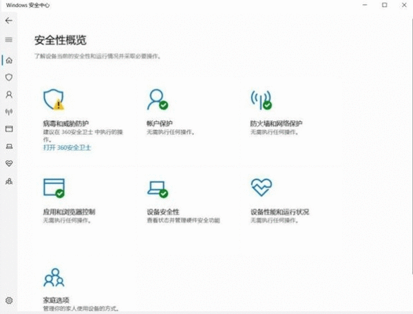The image size is (413, 314).
Task: Open the 设备性能和运行状况 tile
Action: point(262,187)
